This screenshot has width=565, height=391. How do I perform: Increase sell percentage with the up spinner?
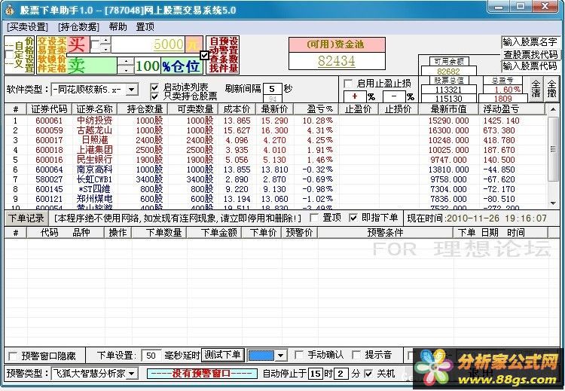126,61
